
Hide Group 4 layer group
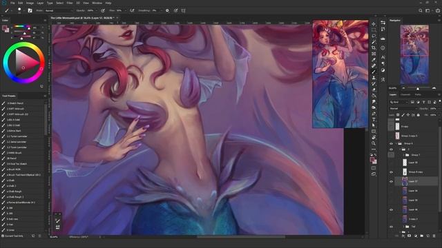click(x=392, y=143)
